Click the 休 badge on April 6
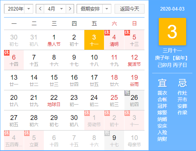The height and width of the screenshot is (151, 196). point(7,53)
